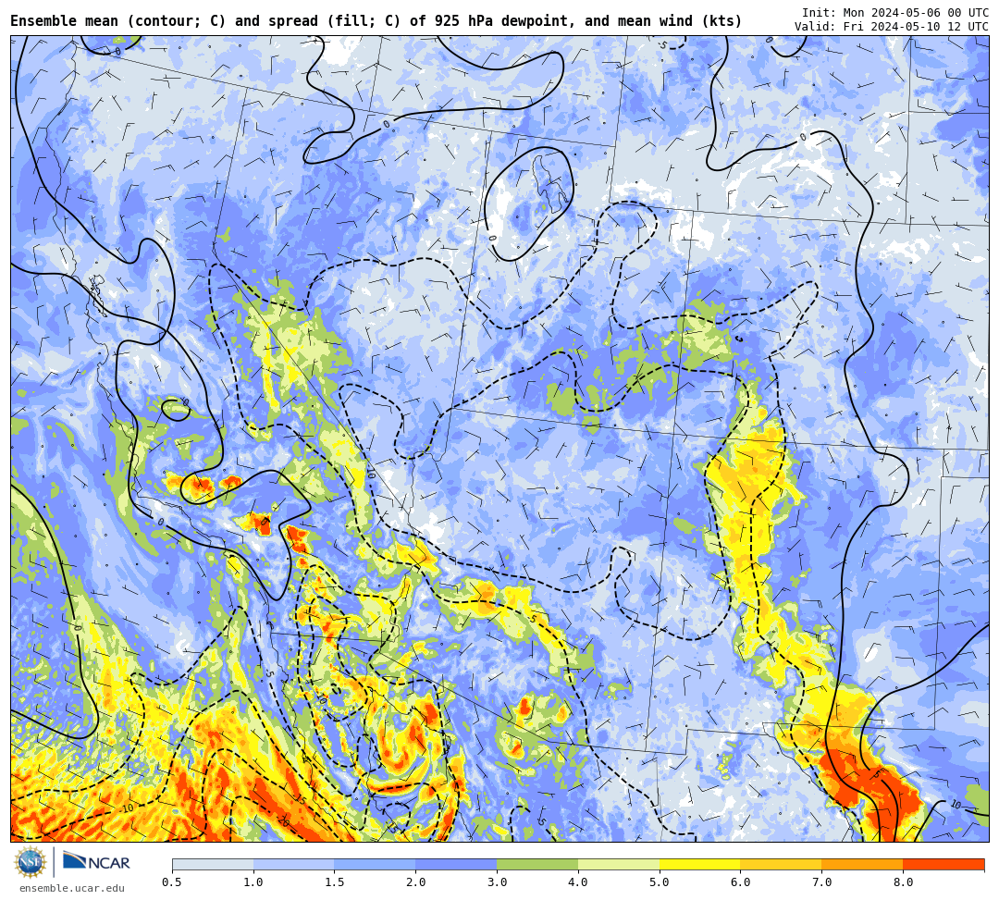Click the 2.0–3.0 periwinkle colorbar segment
The width and height of the screenshot is (999, 900).
[x=456, y=864]
